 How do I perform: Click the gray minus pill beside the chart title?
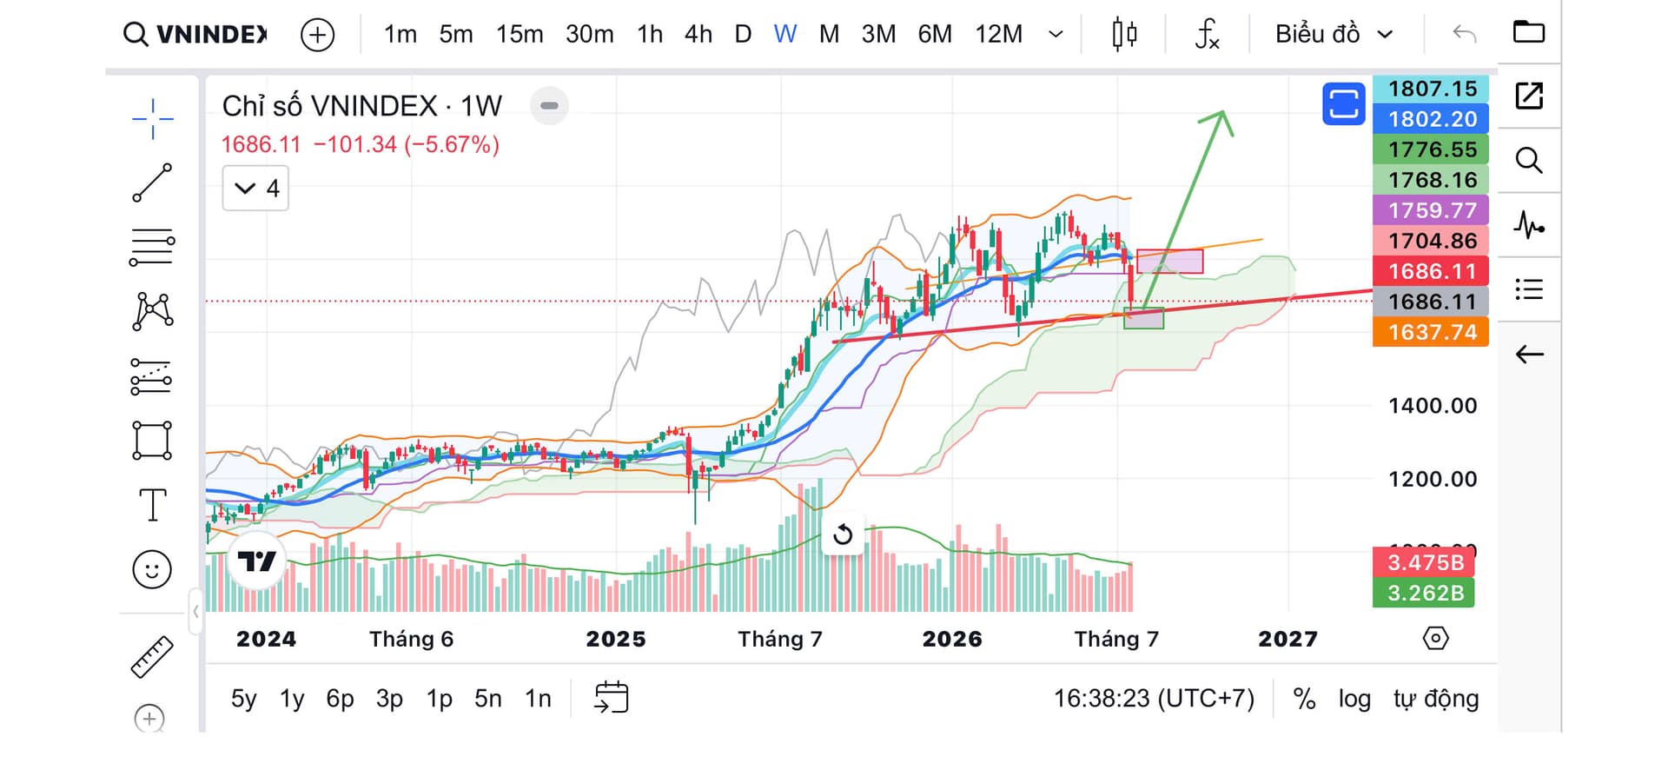pos(549,106)
